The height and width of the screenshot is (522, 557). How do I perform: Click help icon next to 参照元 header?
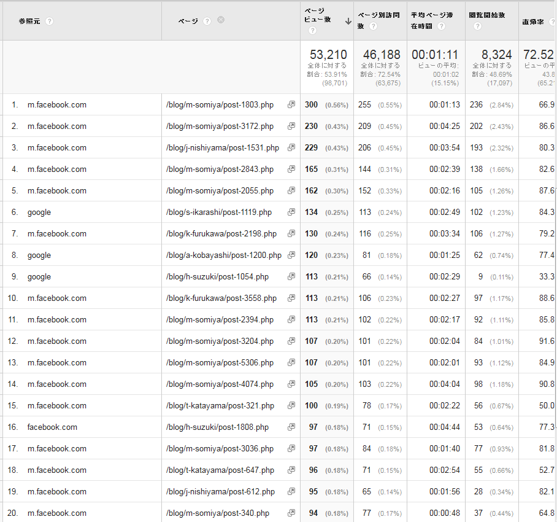click(49, 21)
